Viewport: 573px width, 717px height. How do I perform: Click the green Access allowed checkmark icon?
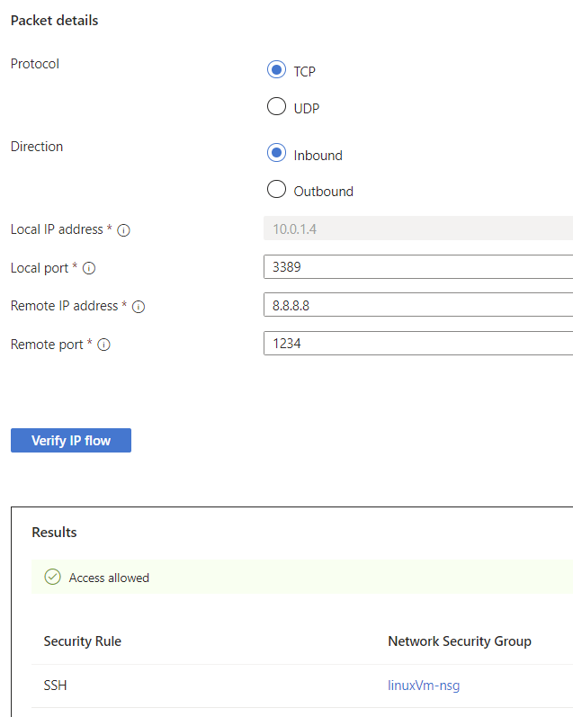pos(52,578)
